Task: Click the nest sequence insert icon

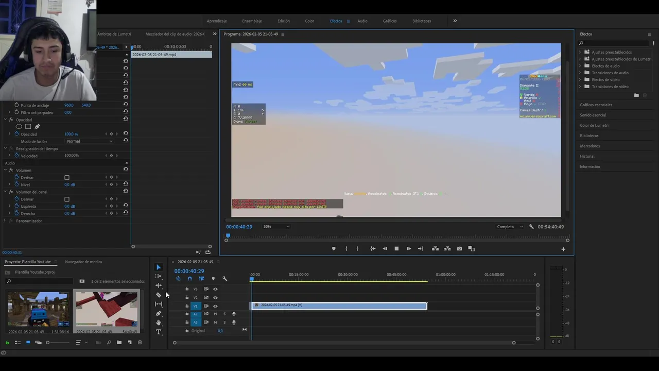Action: click(x=178, y=279)
